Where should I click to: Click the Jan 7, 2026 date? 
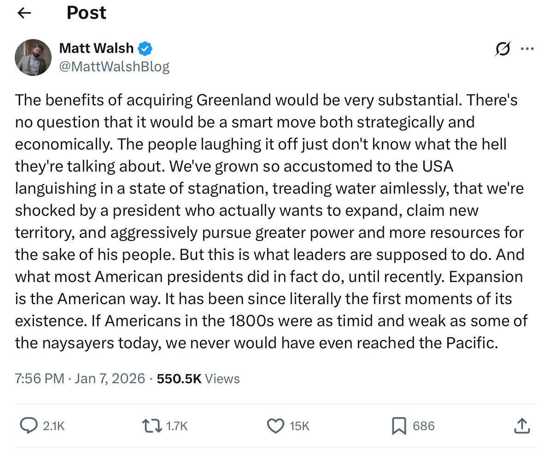click(x=109, y=379)
